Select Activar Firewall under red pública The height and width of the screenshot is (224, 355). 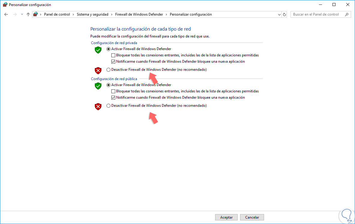click(x=108, y=85)
